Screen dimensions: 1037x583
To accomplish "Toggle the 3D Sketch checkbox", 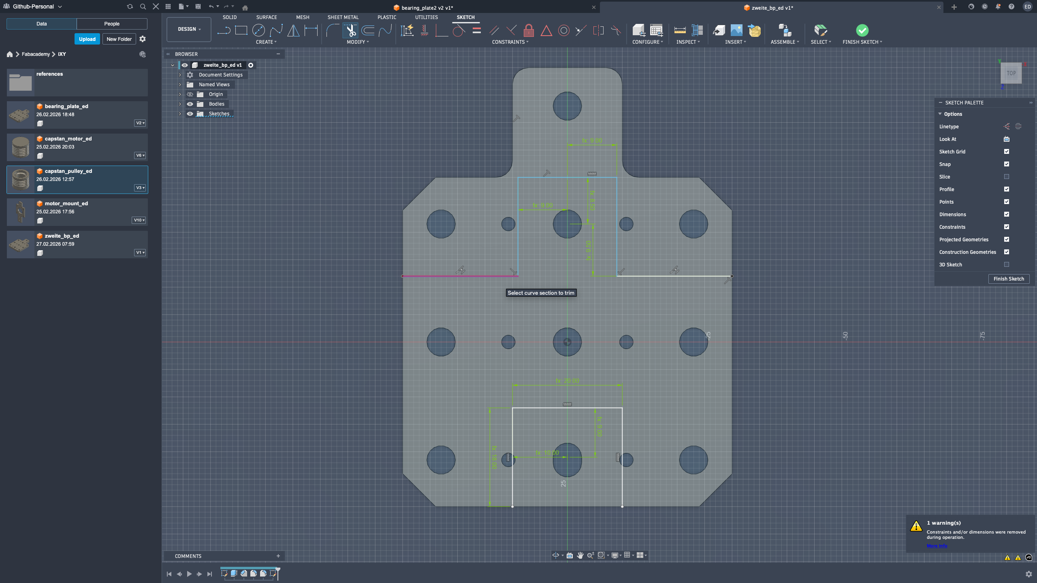I will point(1006,264).
